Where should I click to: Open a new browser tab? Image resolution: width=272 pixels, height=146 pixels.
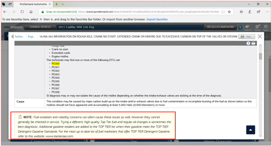click(x=56, y=4)
